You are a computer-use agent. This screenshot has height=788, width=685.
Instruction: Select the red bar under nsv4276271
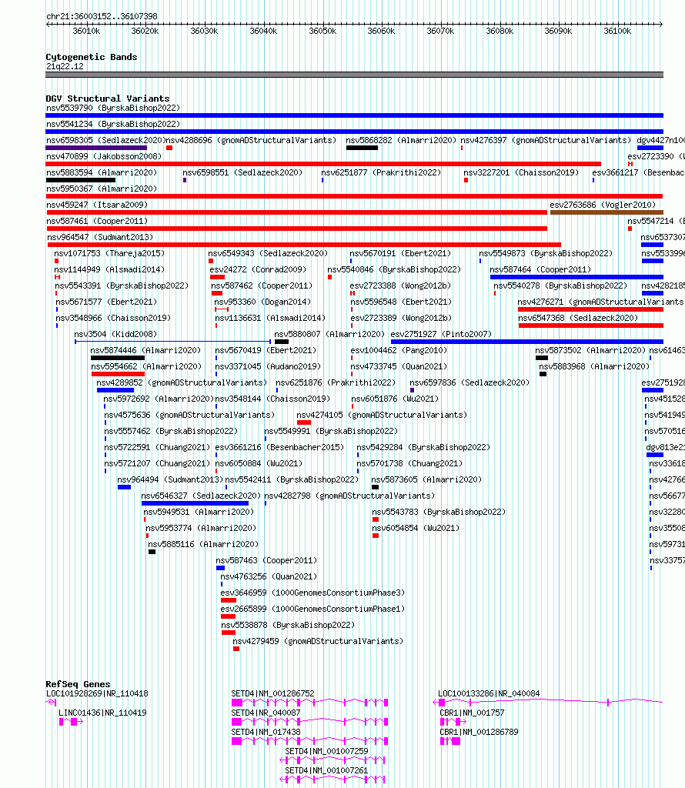click(x=590, y=309)
